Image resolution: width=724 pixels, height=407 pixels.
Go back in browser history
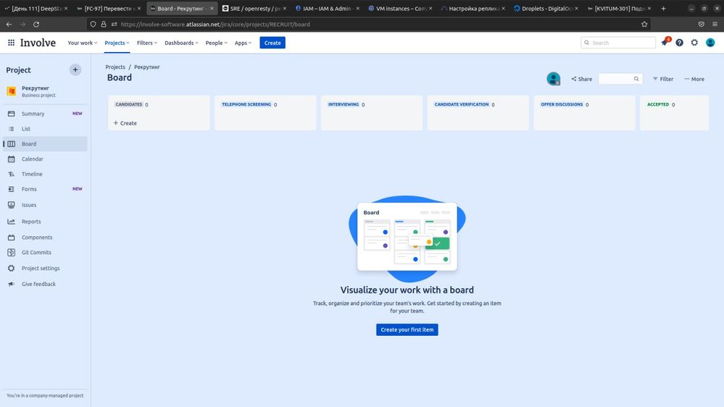click(x=9, y=24)
